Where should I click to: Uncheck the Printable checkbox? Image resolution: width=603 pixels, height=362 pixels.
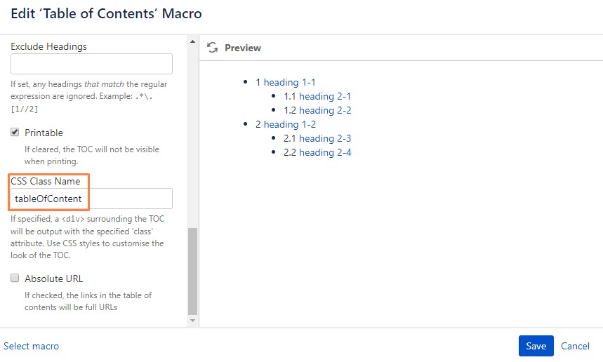(15, 132)
